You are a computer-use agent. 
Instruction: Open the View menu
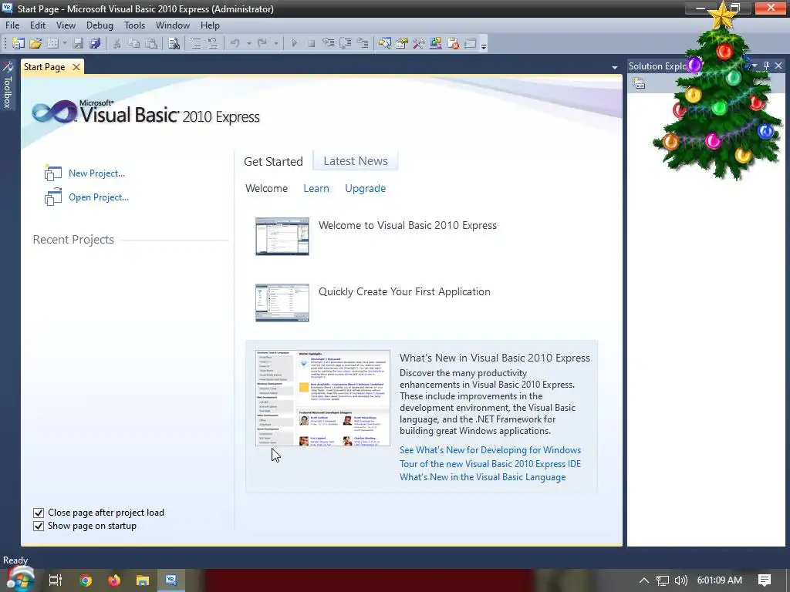66,25
